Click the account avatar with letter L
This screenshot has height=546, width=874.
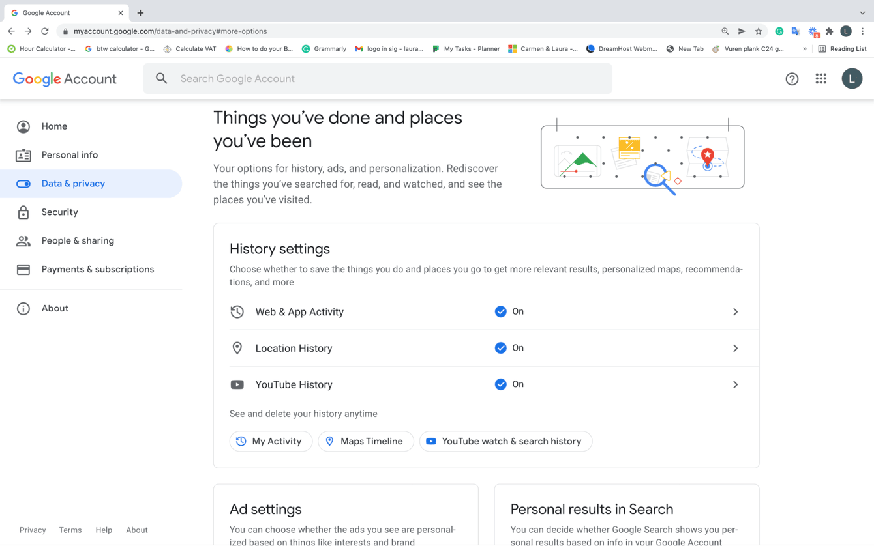coord(852,78)
